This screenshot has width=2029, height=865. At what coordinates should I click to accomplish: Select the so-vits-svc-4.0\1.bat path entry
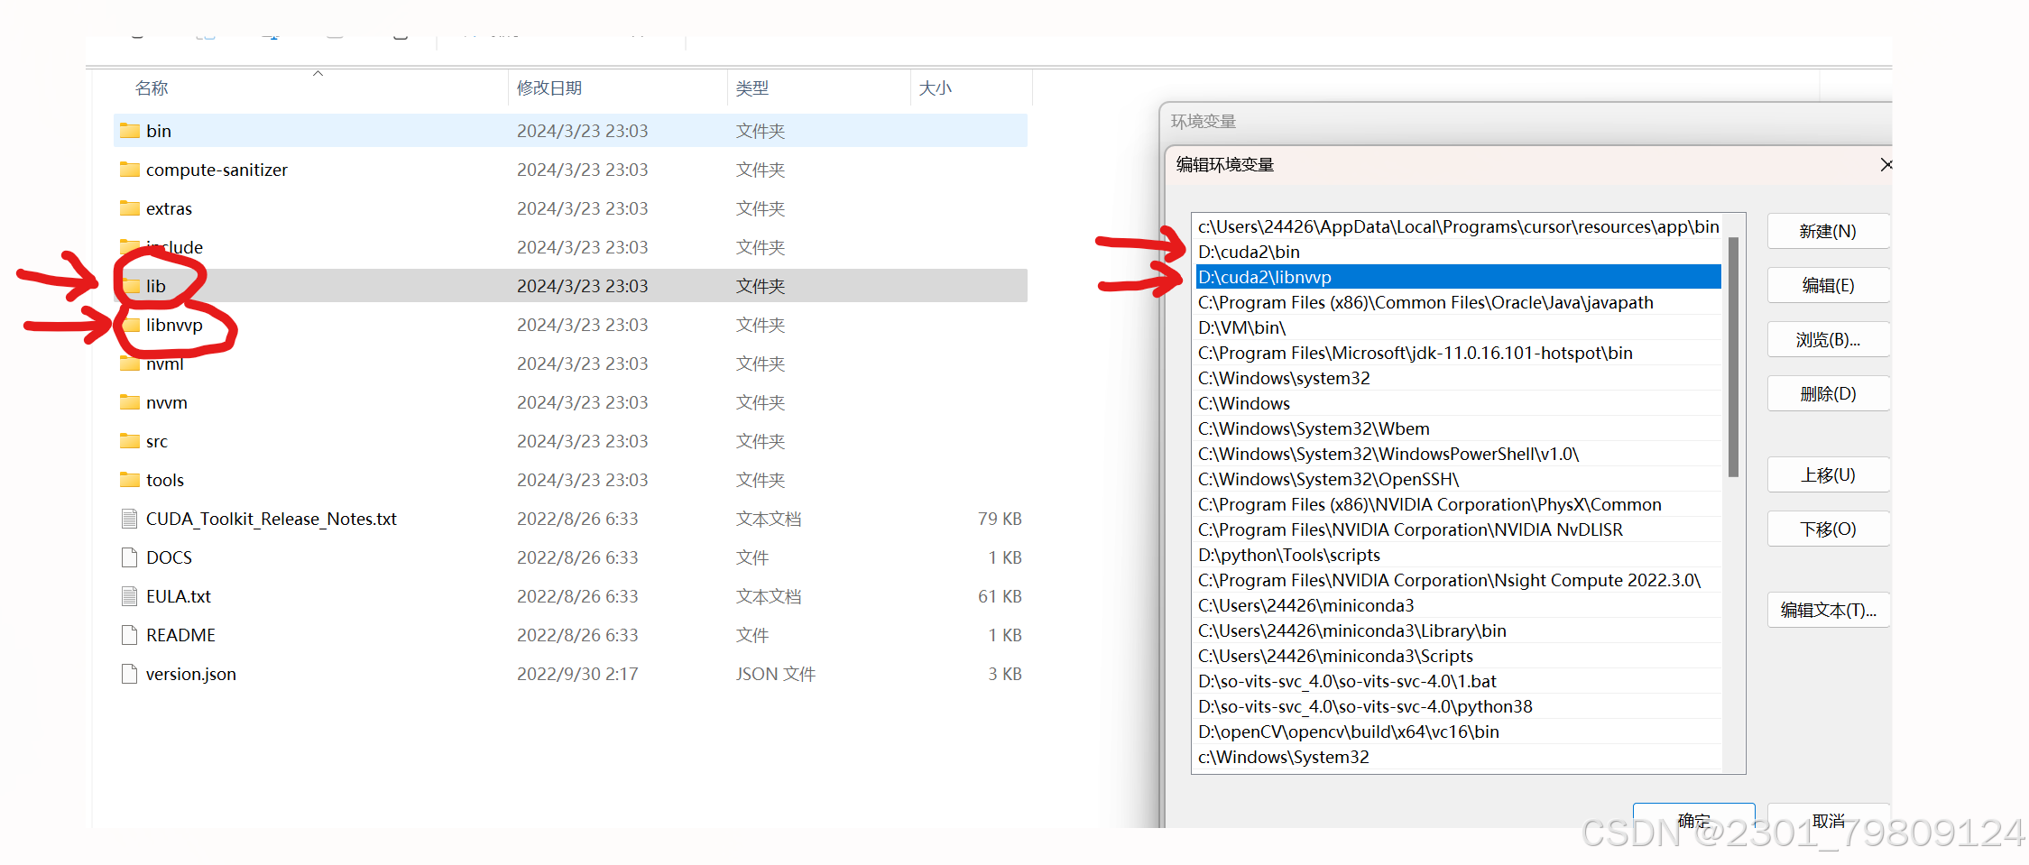(1458, 681)
